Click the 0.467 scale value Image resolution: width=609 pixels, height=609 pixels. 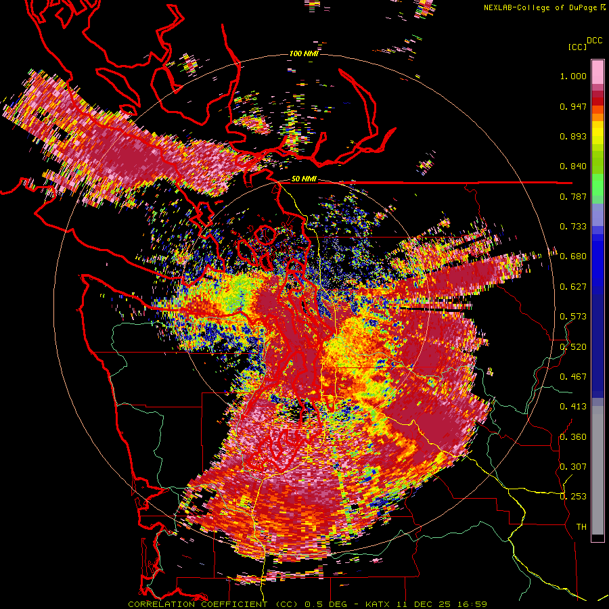573,377
